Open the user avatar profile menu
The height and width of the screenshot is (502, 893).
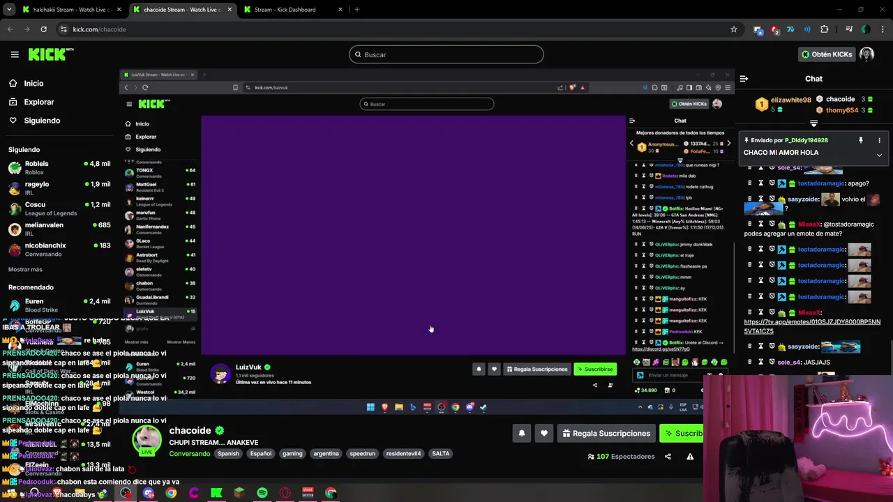(866, 54)
